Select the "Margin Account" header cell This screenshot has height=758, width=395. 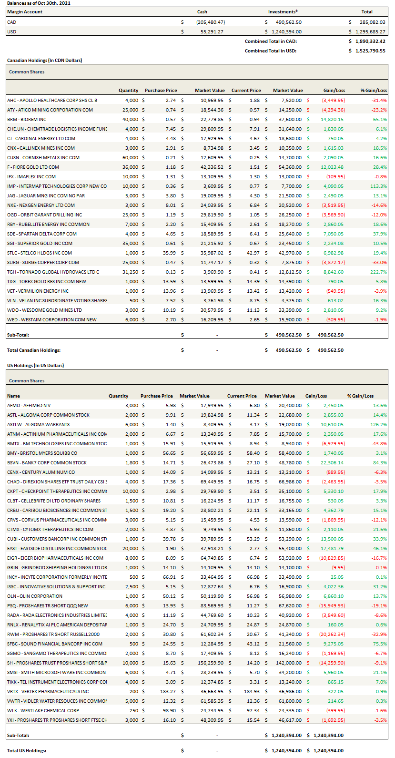pos(25,12)
